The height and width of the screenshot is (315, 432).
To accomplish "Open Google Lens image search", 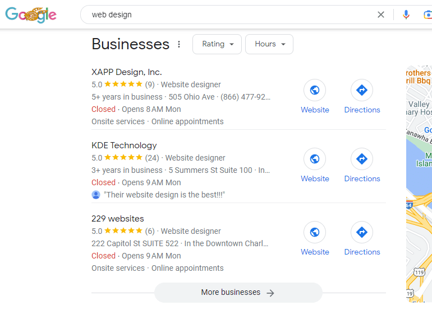I will point(428,15).
